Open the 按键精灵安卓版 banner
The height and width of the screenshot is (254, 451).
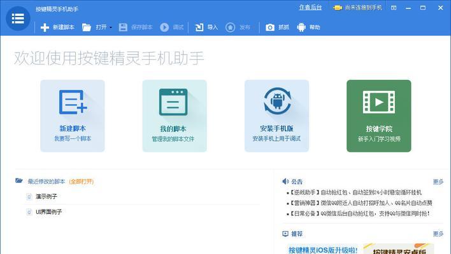[x=399, y=249]
